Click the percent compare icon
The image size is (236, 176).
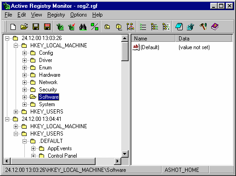(x=95, y=27)
